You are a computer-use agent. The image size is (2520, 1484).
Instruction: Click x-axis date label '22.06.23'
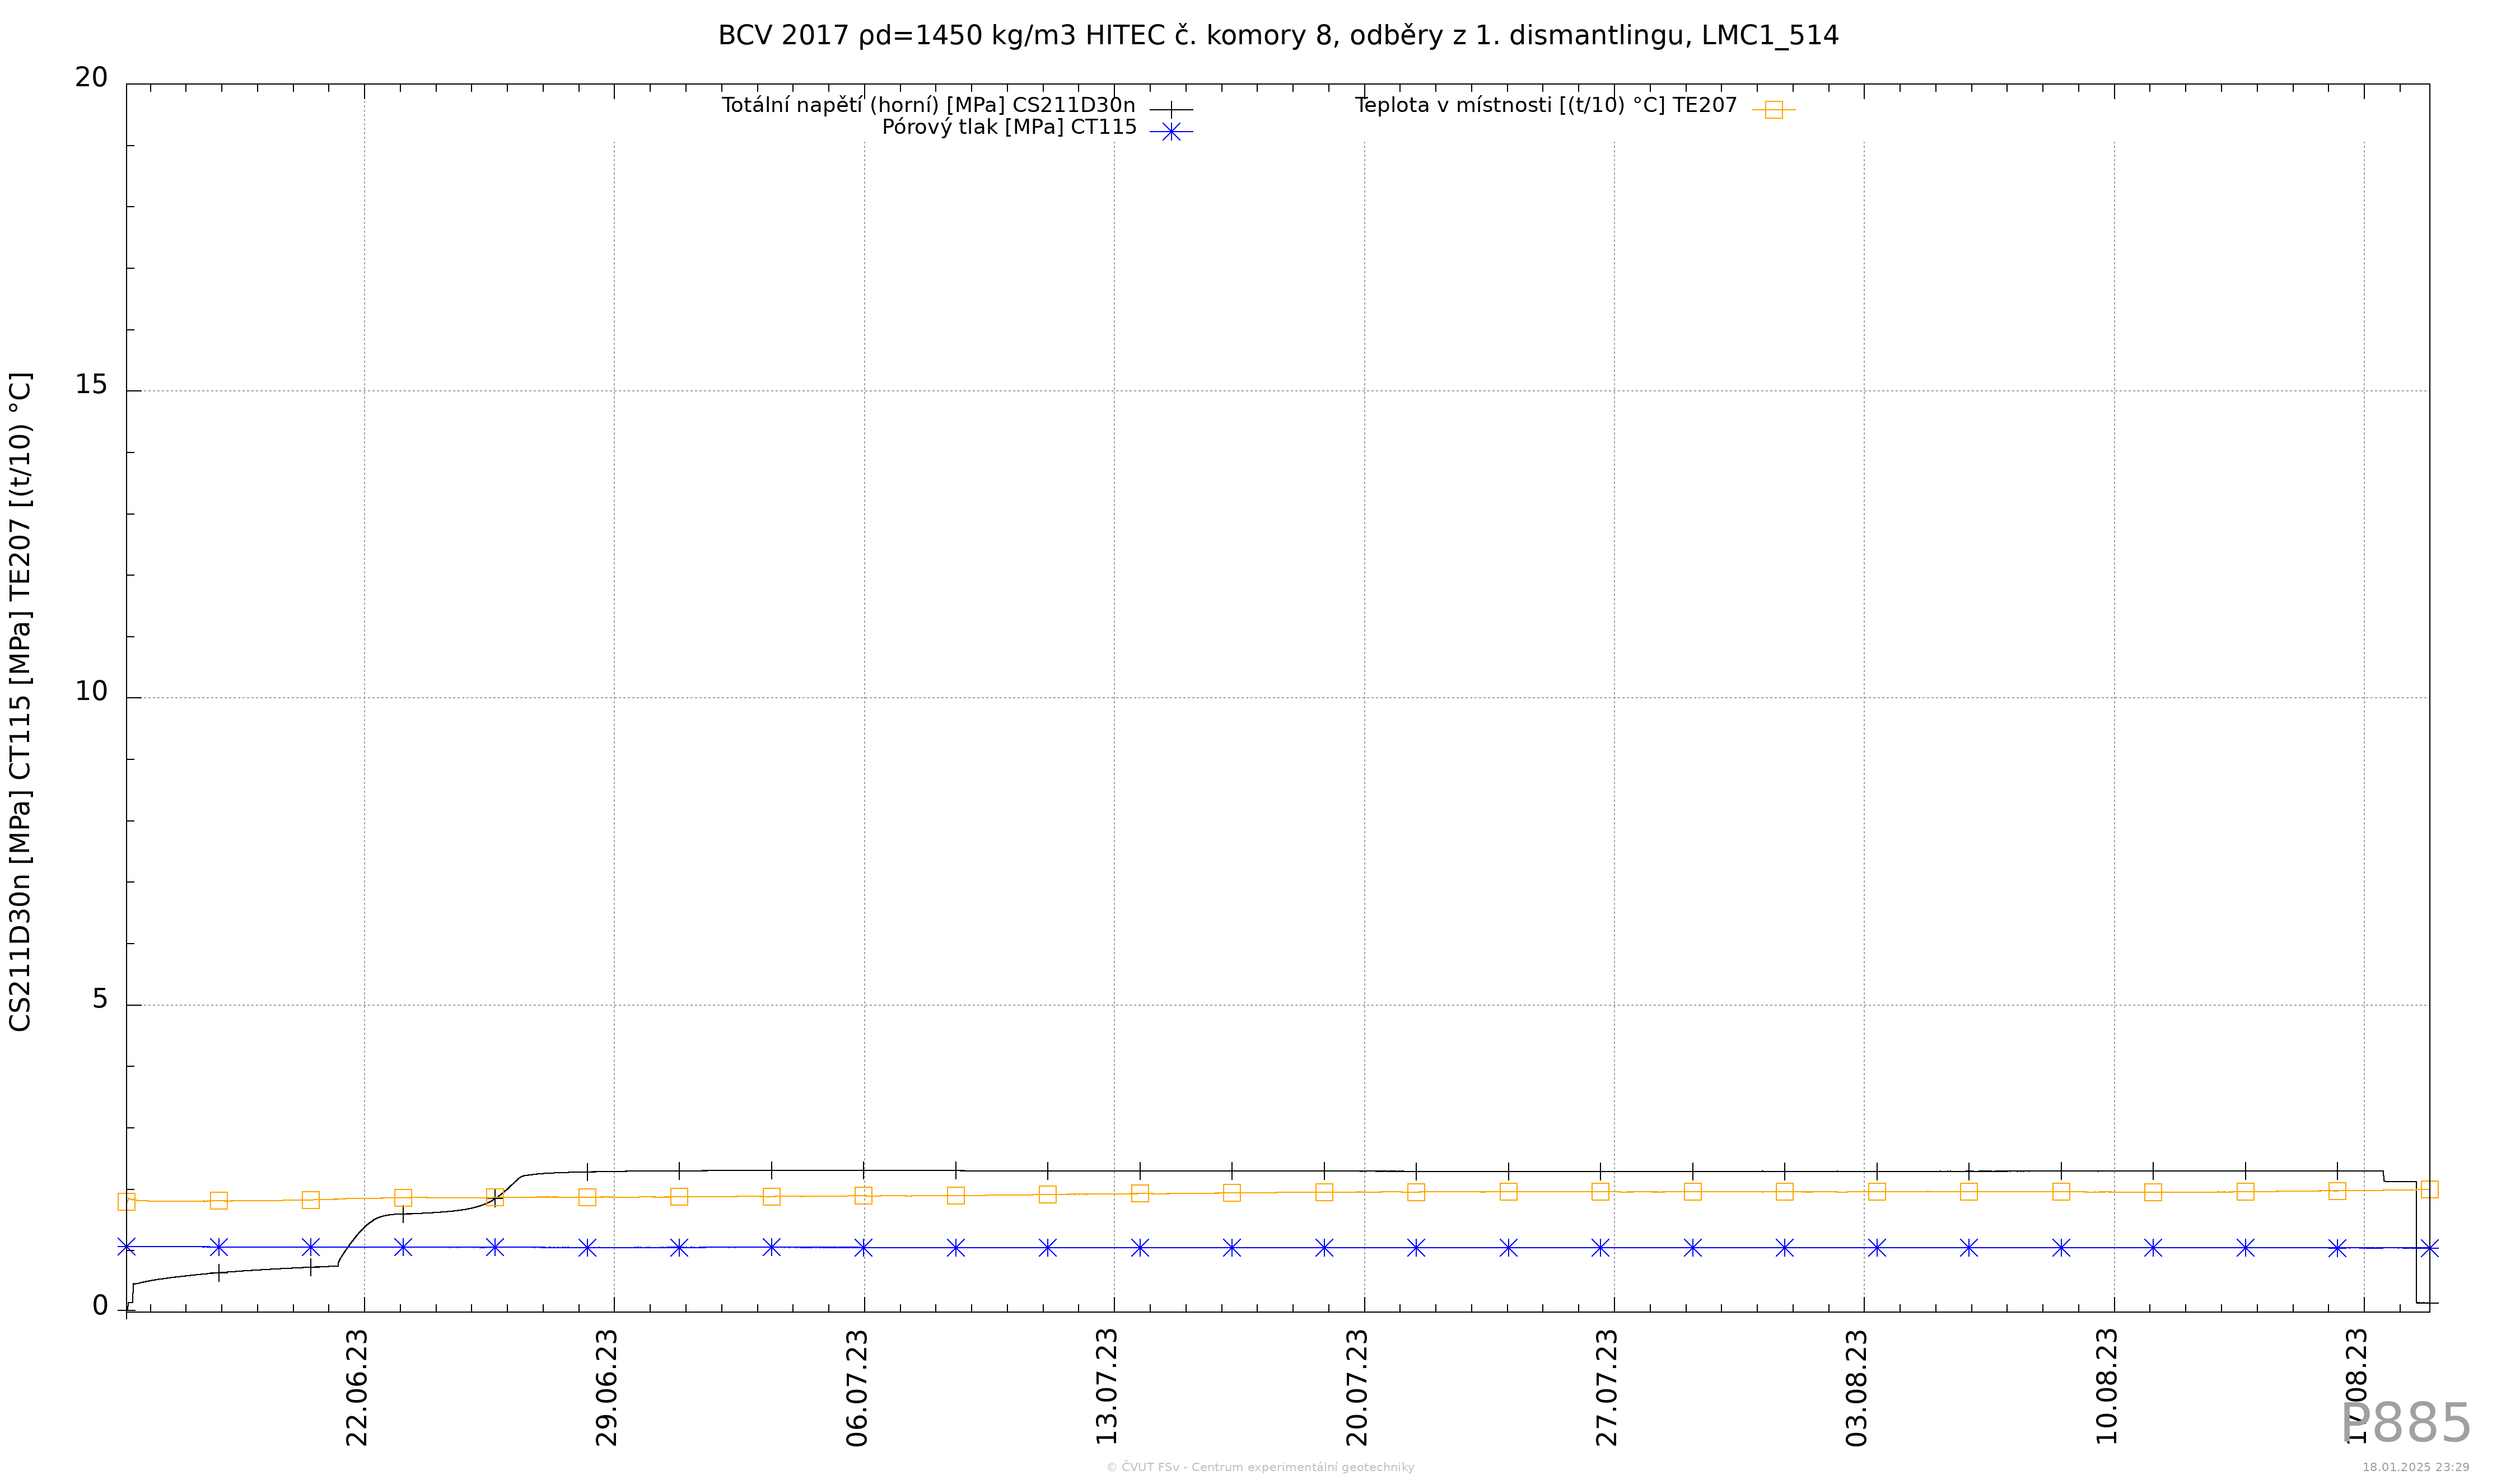pos(357,1388)
